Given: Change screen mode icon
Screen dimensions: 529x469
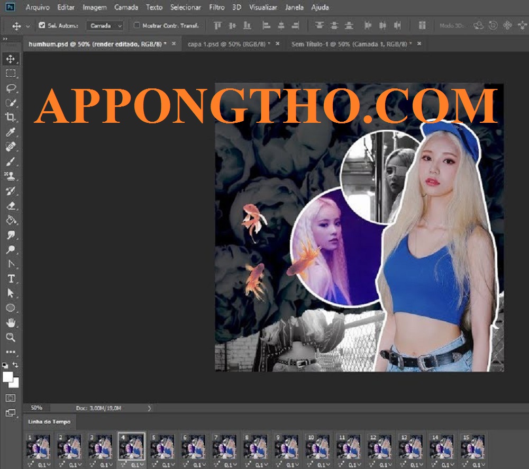Looking at the screenshot, I should click(x=11, y=413).
